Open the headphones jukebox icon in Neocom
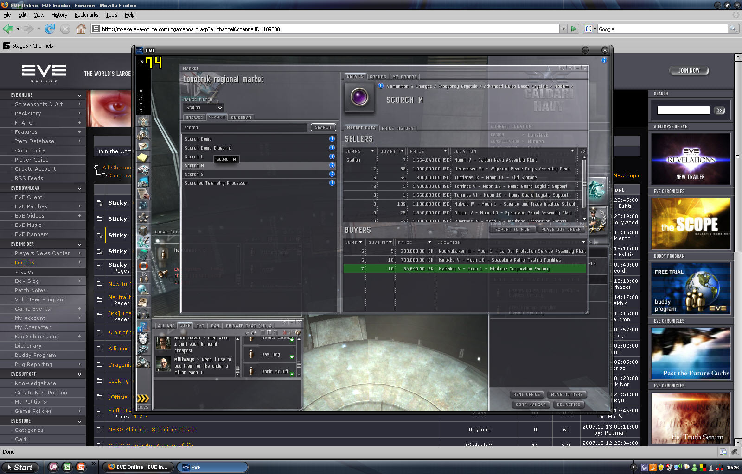The width and height of the screenshot is (742, 474). [x=143, y=314]
